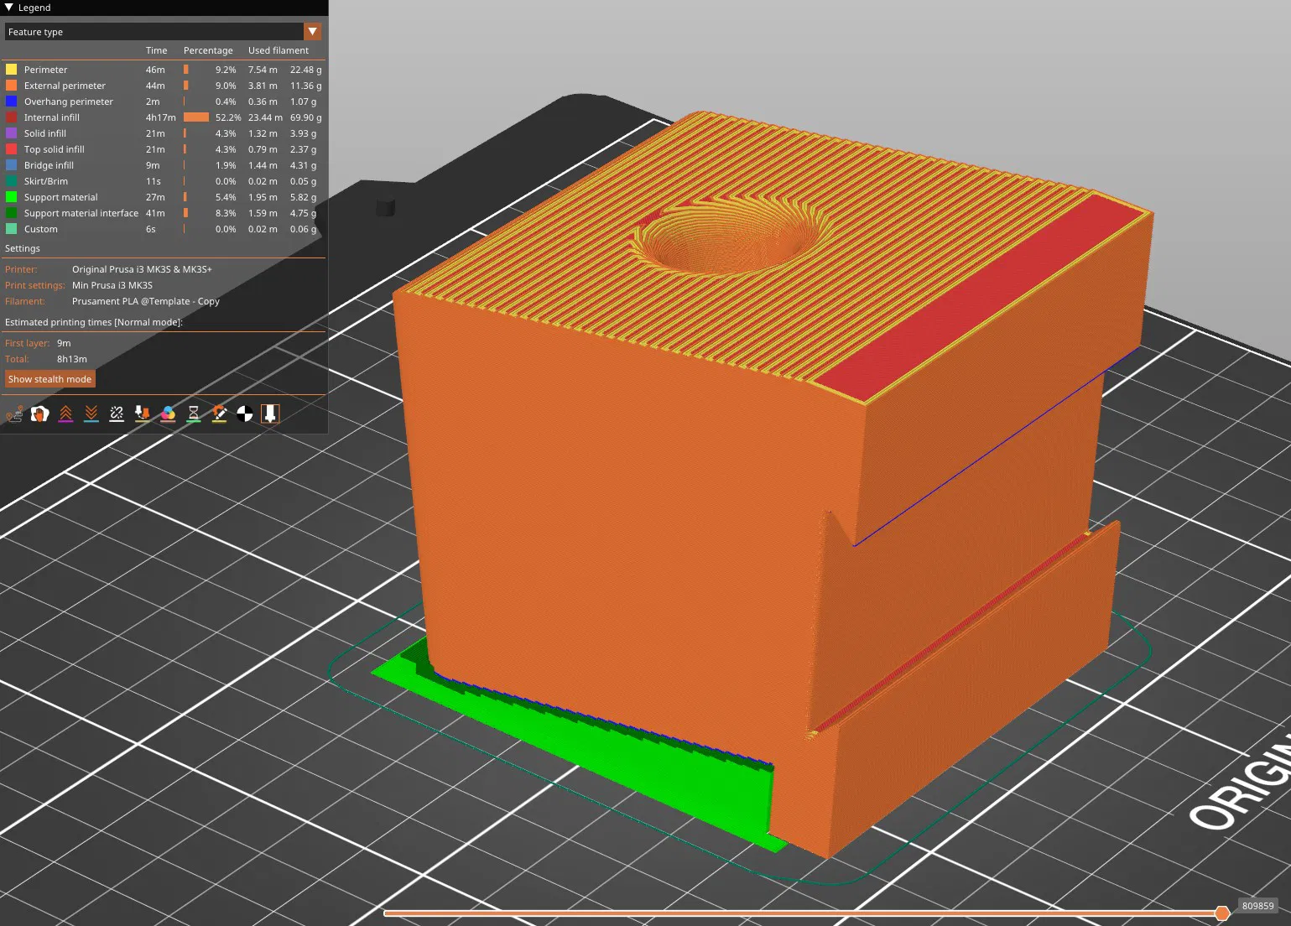1291x926 pixels.
Task: Toggle the Color changes icon
Action: (x=168, y=414)
